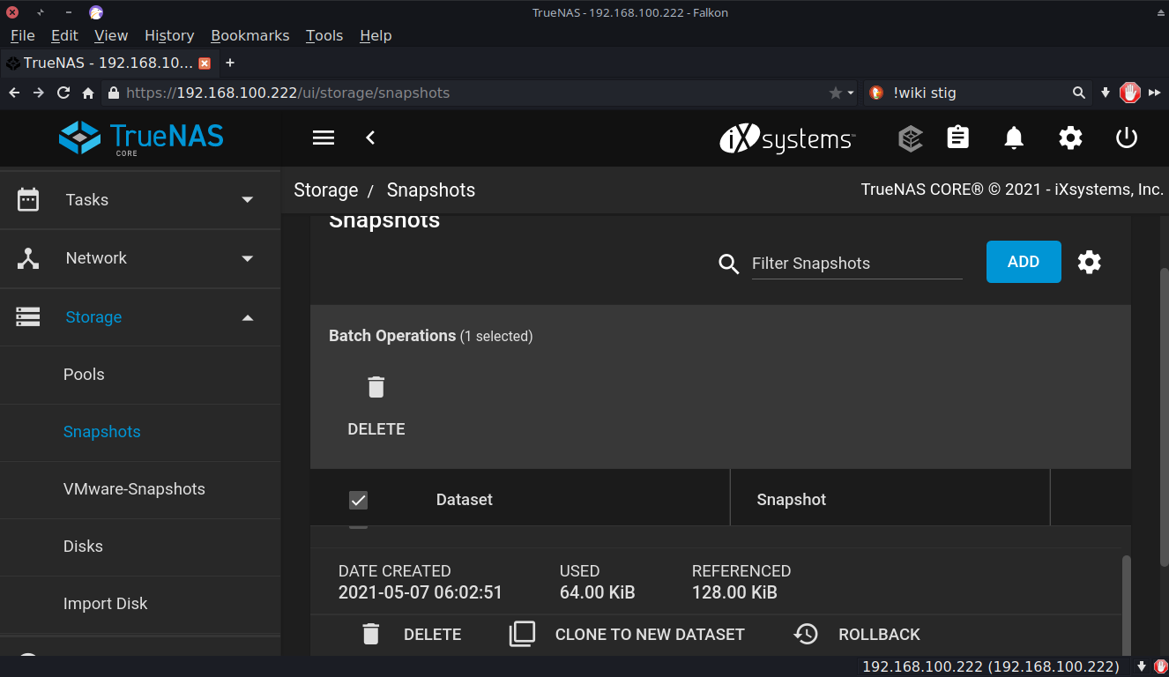Screen dimensions: 1169x677
Task: Open the File menu
Action: tap(22, 35)
